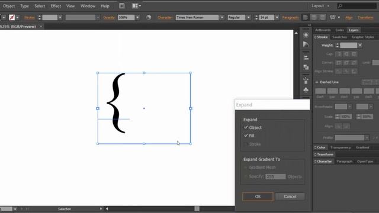Open the Weight dropdown in Stroke panel
Viewport: 379px width, 213px height.
(360, 45)
